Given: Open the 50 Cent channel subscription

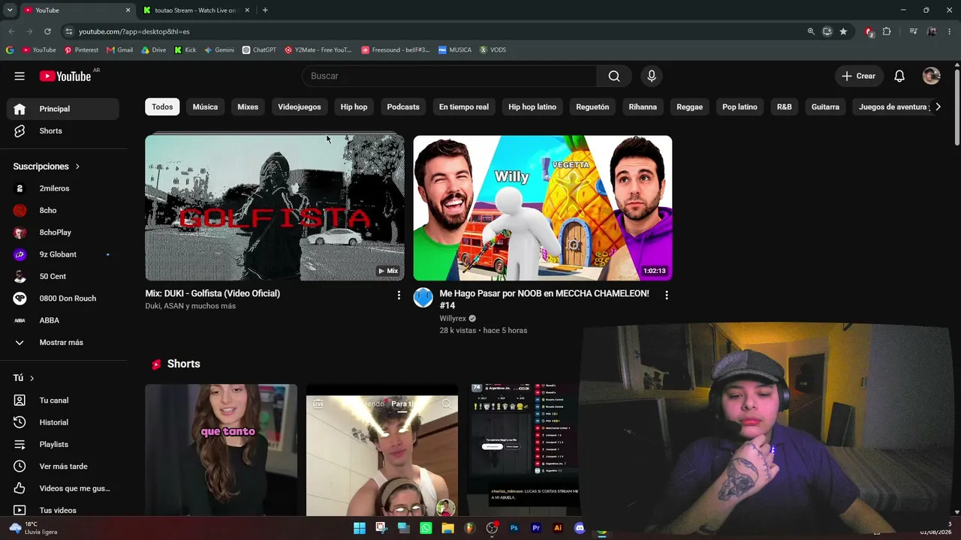Looking at the screenshot, I should tap(63, 277).
